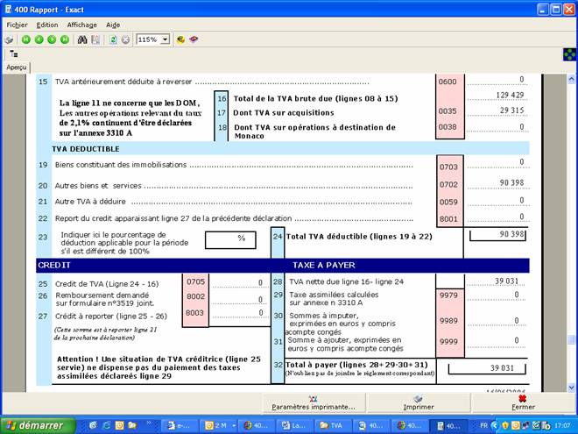Viewport: 578px width, 434px height.
Task: Go to the previous page of the report
Action: click(x=39, y=39)
